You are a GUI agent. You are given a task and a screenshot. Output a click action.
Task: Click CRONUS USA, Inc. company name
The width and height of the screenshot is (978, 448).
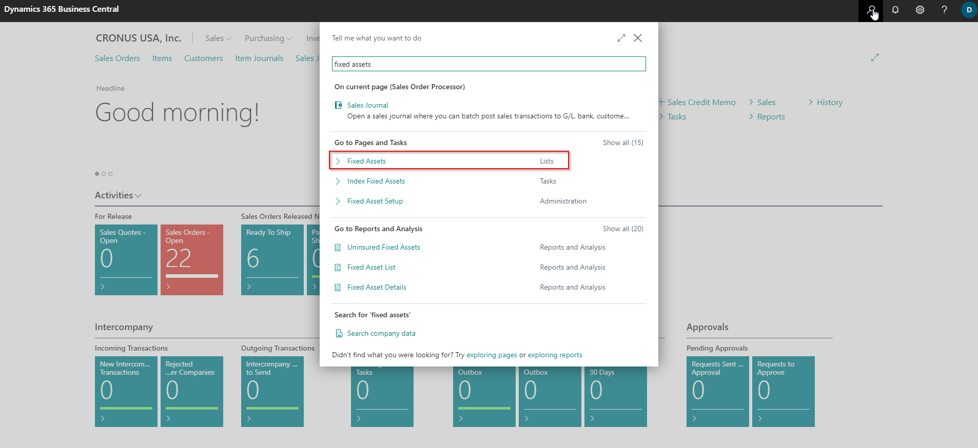click(x=139, y=38)
